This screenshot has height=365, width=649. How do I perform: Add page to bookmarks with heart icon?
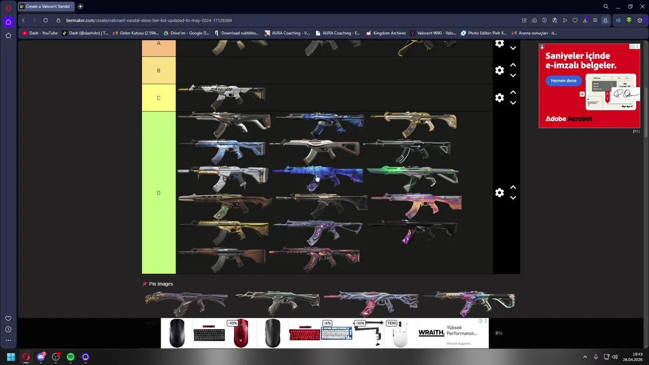pos(575,20)
